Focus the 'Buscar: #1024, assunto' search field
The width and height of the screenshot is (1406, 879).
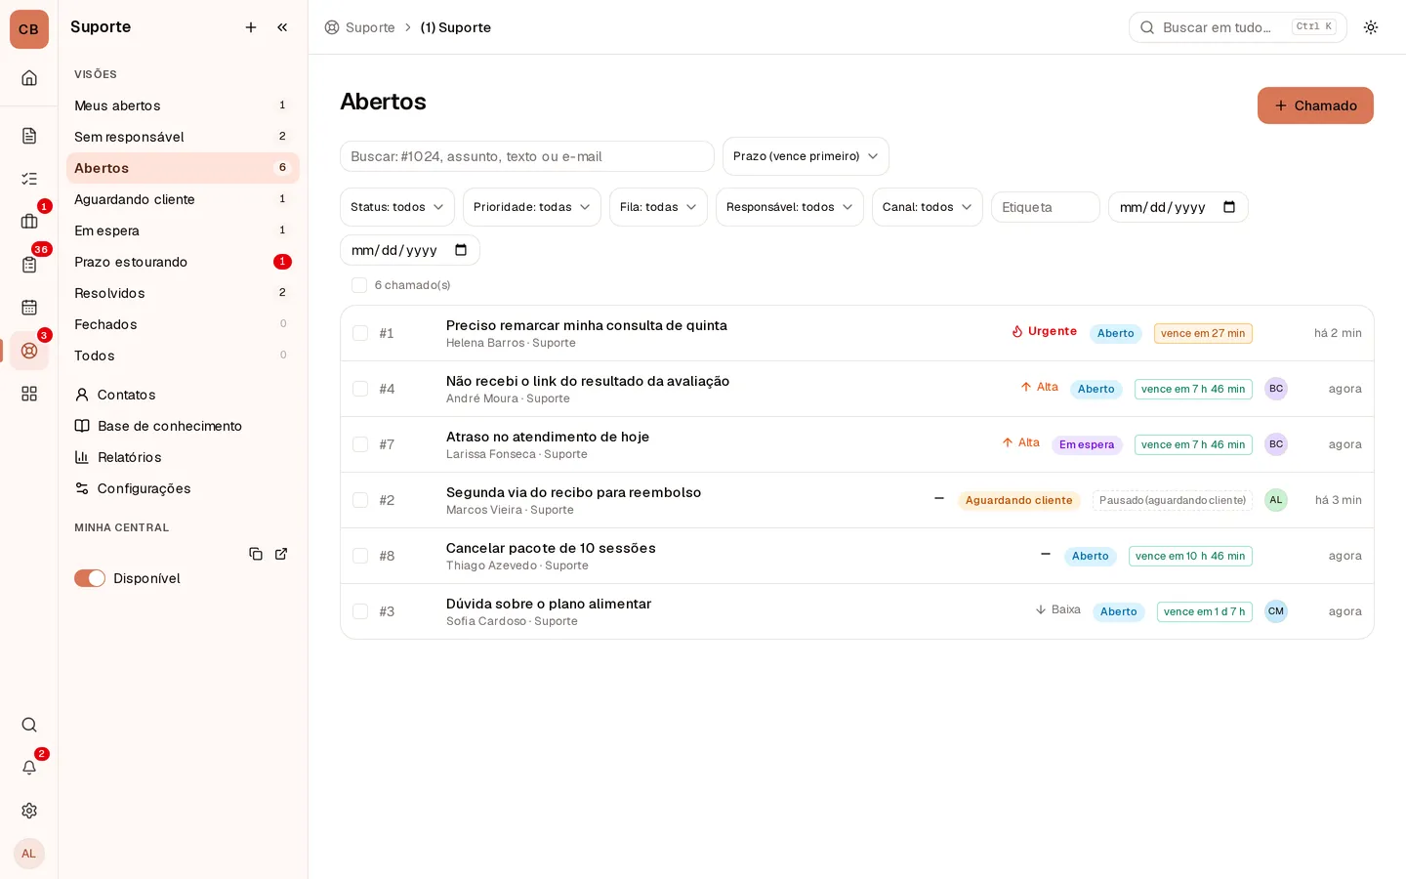pyautogui.click(x=527, y=156)
